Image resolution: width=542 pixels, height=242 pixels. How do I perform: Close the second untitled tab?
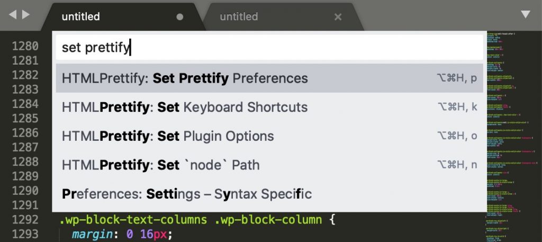click(338, 17)
